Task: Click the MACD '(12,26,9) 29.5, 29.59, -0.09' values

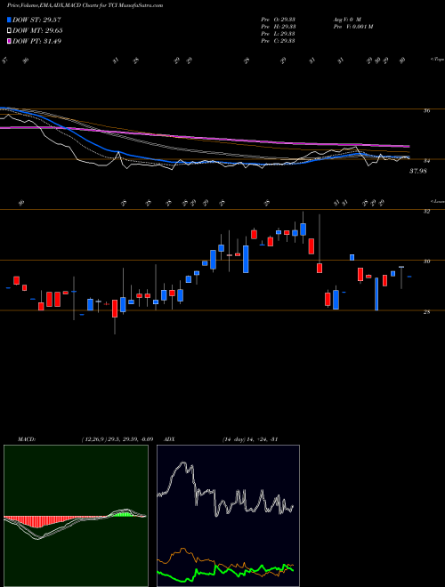Action: coord(117,439)
